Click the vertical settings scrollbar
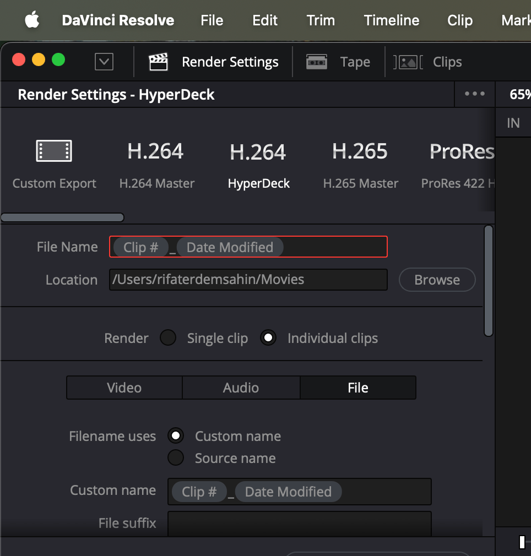 489,281
